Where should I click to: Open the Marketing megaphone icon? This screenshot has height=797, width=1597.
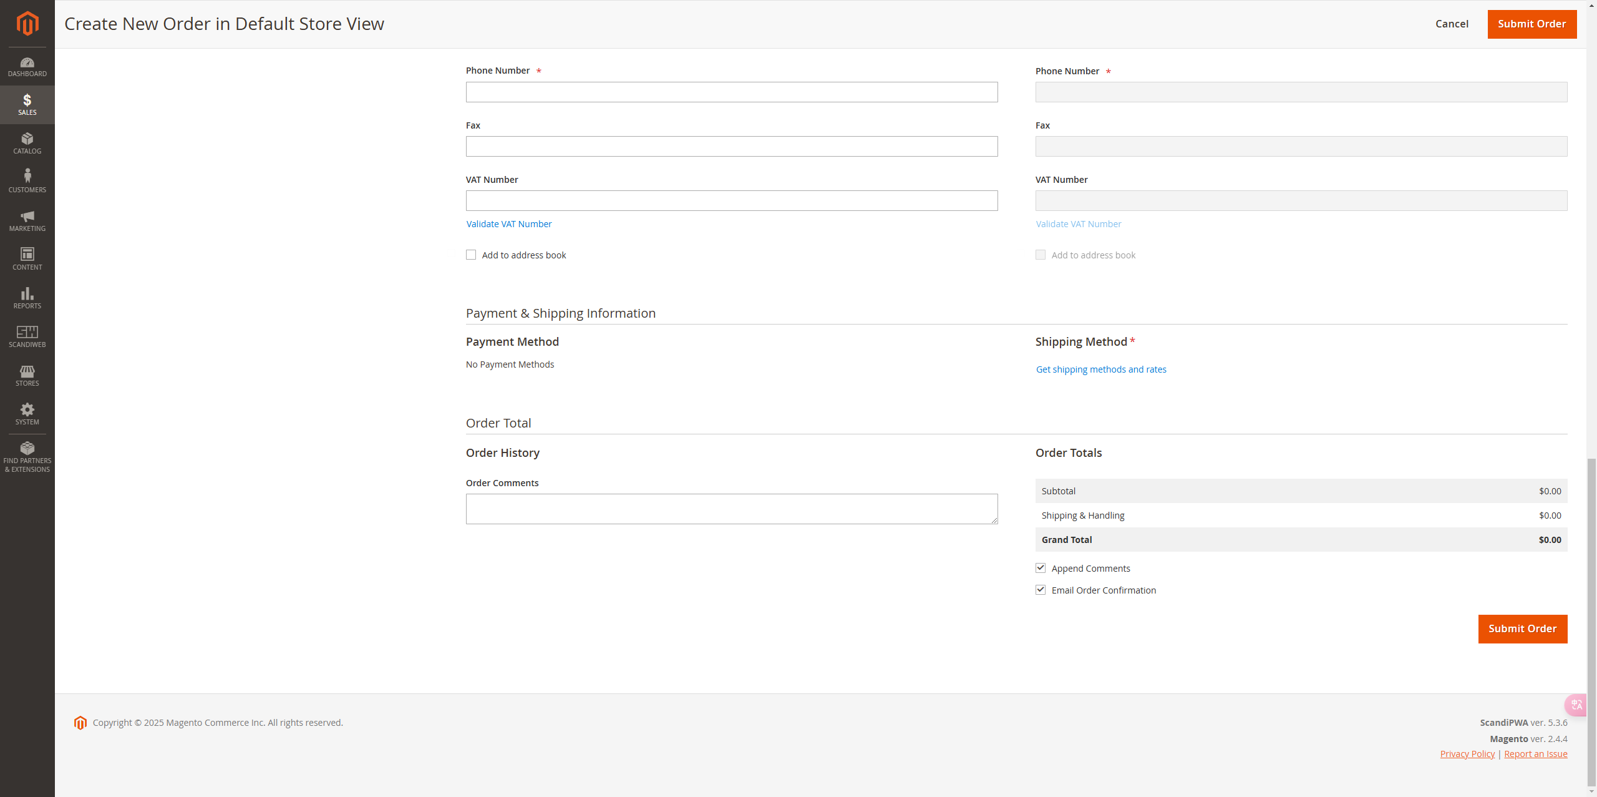[x=27, y=220]
